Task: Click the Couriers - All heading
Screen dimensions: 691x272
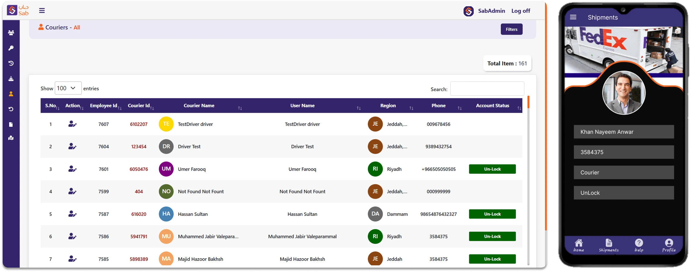Action: click(x=59, y=27)
